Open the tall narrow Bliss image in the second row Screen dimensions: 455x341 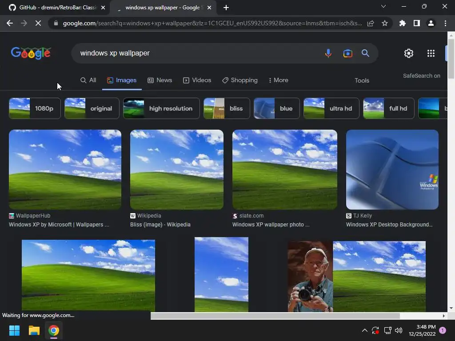pos(221,274)
